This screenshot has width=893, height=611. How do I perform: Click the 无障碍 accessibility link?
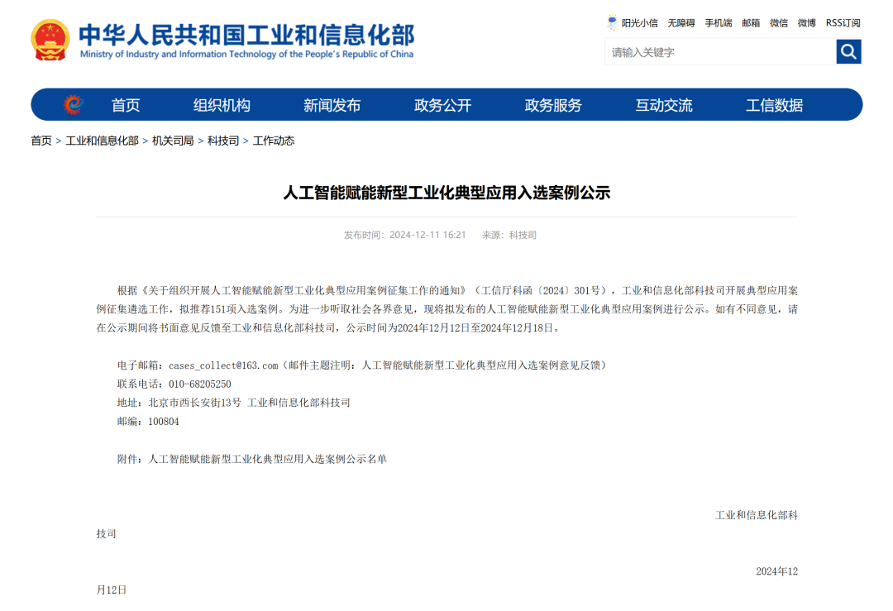tap(681, 23)
